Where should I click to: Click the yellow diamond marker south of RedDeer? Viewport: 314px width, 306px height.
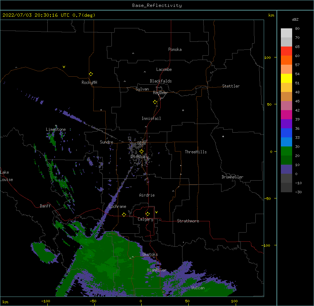155,102
